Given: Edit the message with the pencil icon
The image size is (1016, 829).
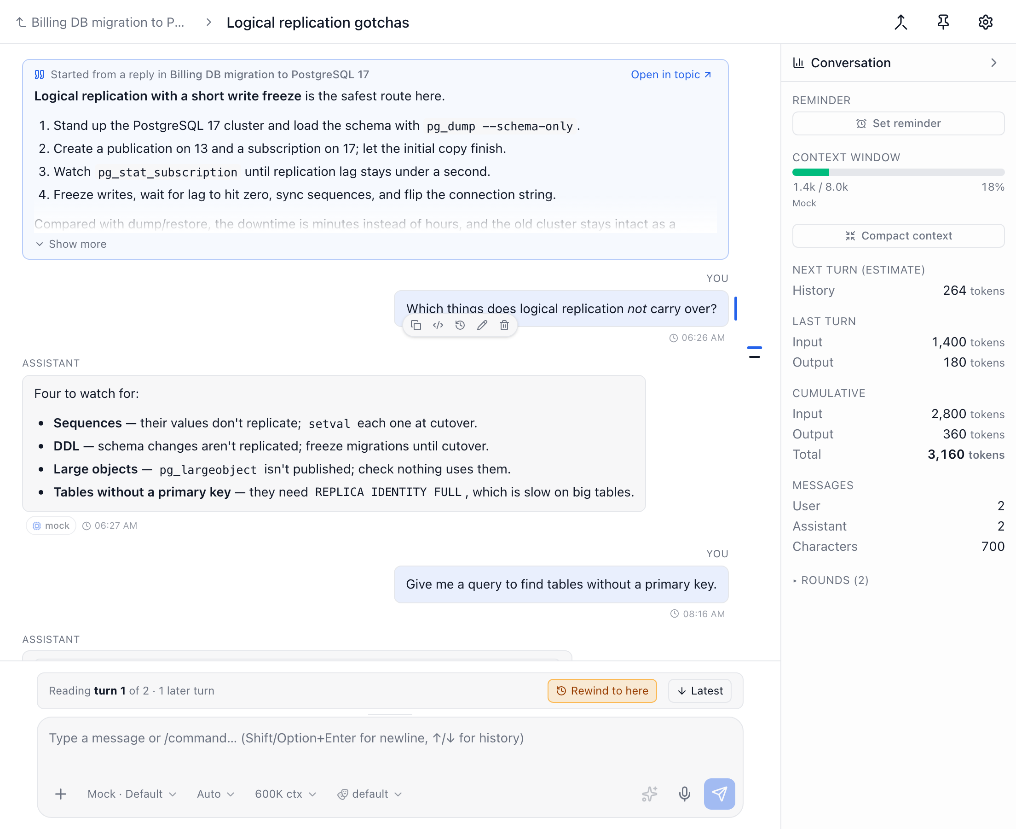Looking at the screenshot, I should click(x=482, y=325).
